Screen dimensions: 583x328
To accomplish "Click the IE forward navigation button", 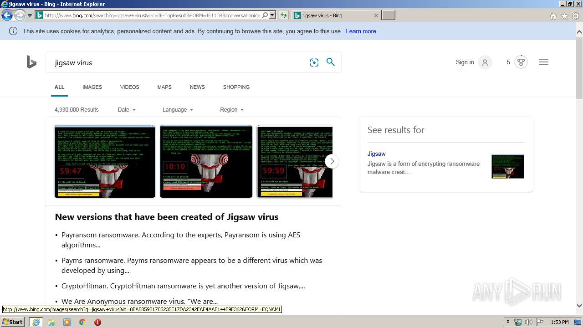I will point(19,15).
